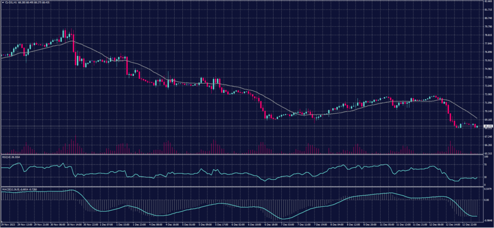
Task: Click the latest candle at chart's right edge
Action: point(478,126)
